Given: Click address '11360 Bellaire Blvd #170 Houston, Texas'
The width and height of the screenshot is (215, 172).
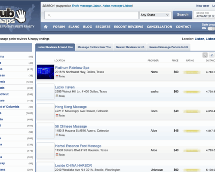Looking at the screenshot, I should pyautogui.click(x=81, y=150).
